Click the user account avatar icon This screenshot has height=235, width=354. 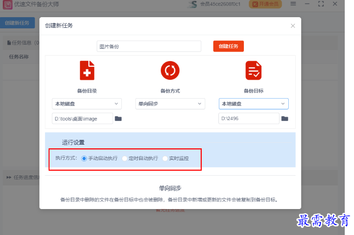pyautogui.click(x=192, y=5)
